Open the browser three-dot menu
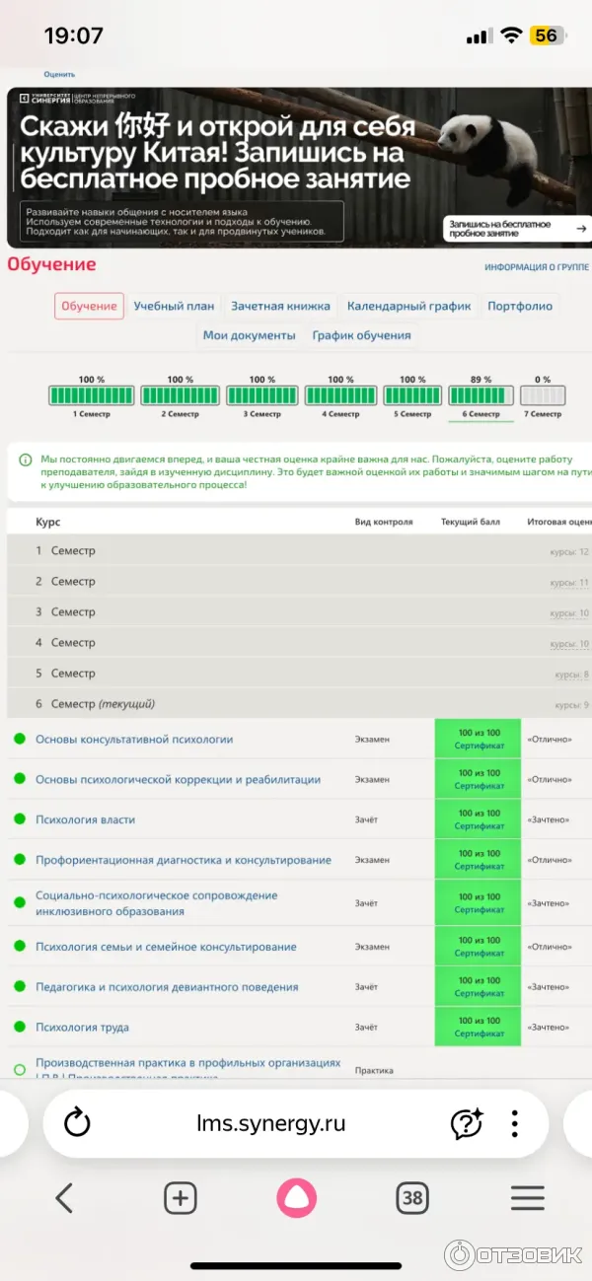592x1281 pixels. coord(514,1123)
